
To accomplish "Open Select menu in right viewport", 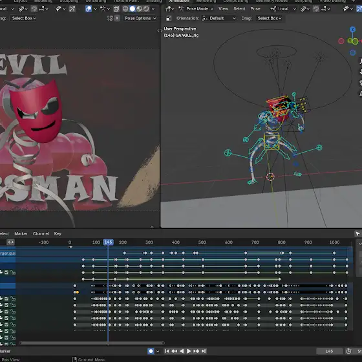I will coord(239,9).
